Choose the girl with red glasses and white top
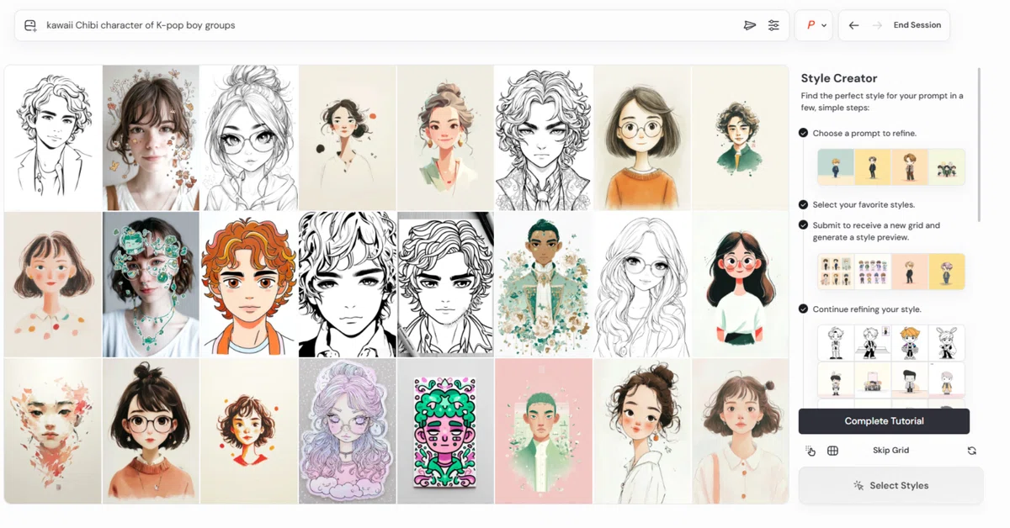Image resolution: width=1010 pixels, height=528 pixels. coord(741,284)
